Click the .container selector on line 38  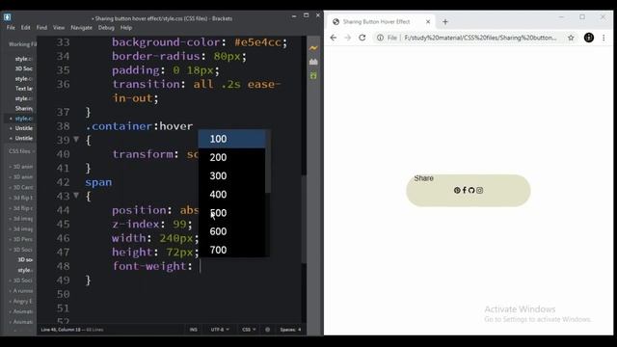[119, 126]
